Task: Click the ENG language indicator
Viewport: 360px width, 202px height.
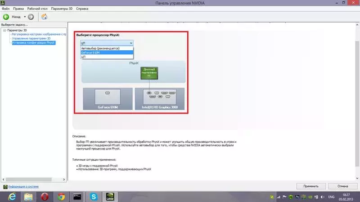Action: click(331, 197)
